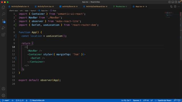Image resolution: width=182 pixels, height=102 pixels.
Task: Click 'marginTop' in Container style
Action: [63, 54]
